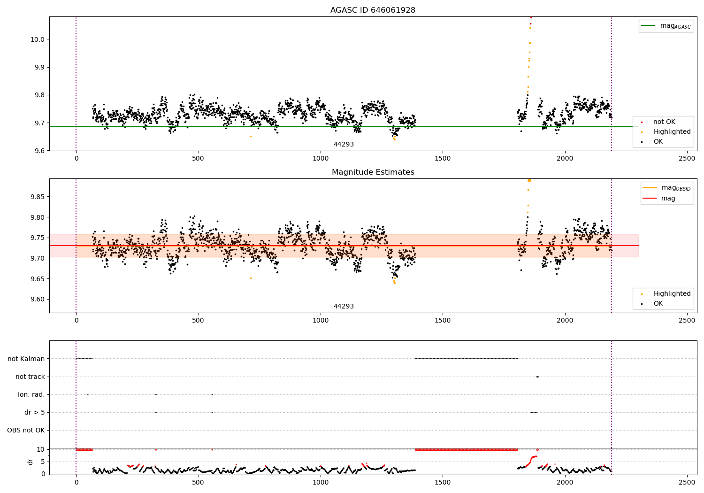This screenshot has height=493, width=704.
Task: Click the 9.60 y-axis tick of middle plot
Action: coord(38,300)
